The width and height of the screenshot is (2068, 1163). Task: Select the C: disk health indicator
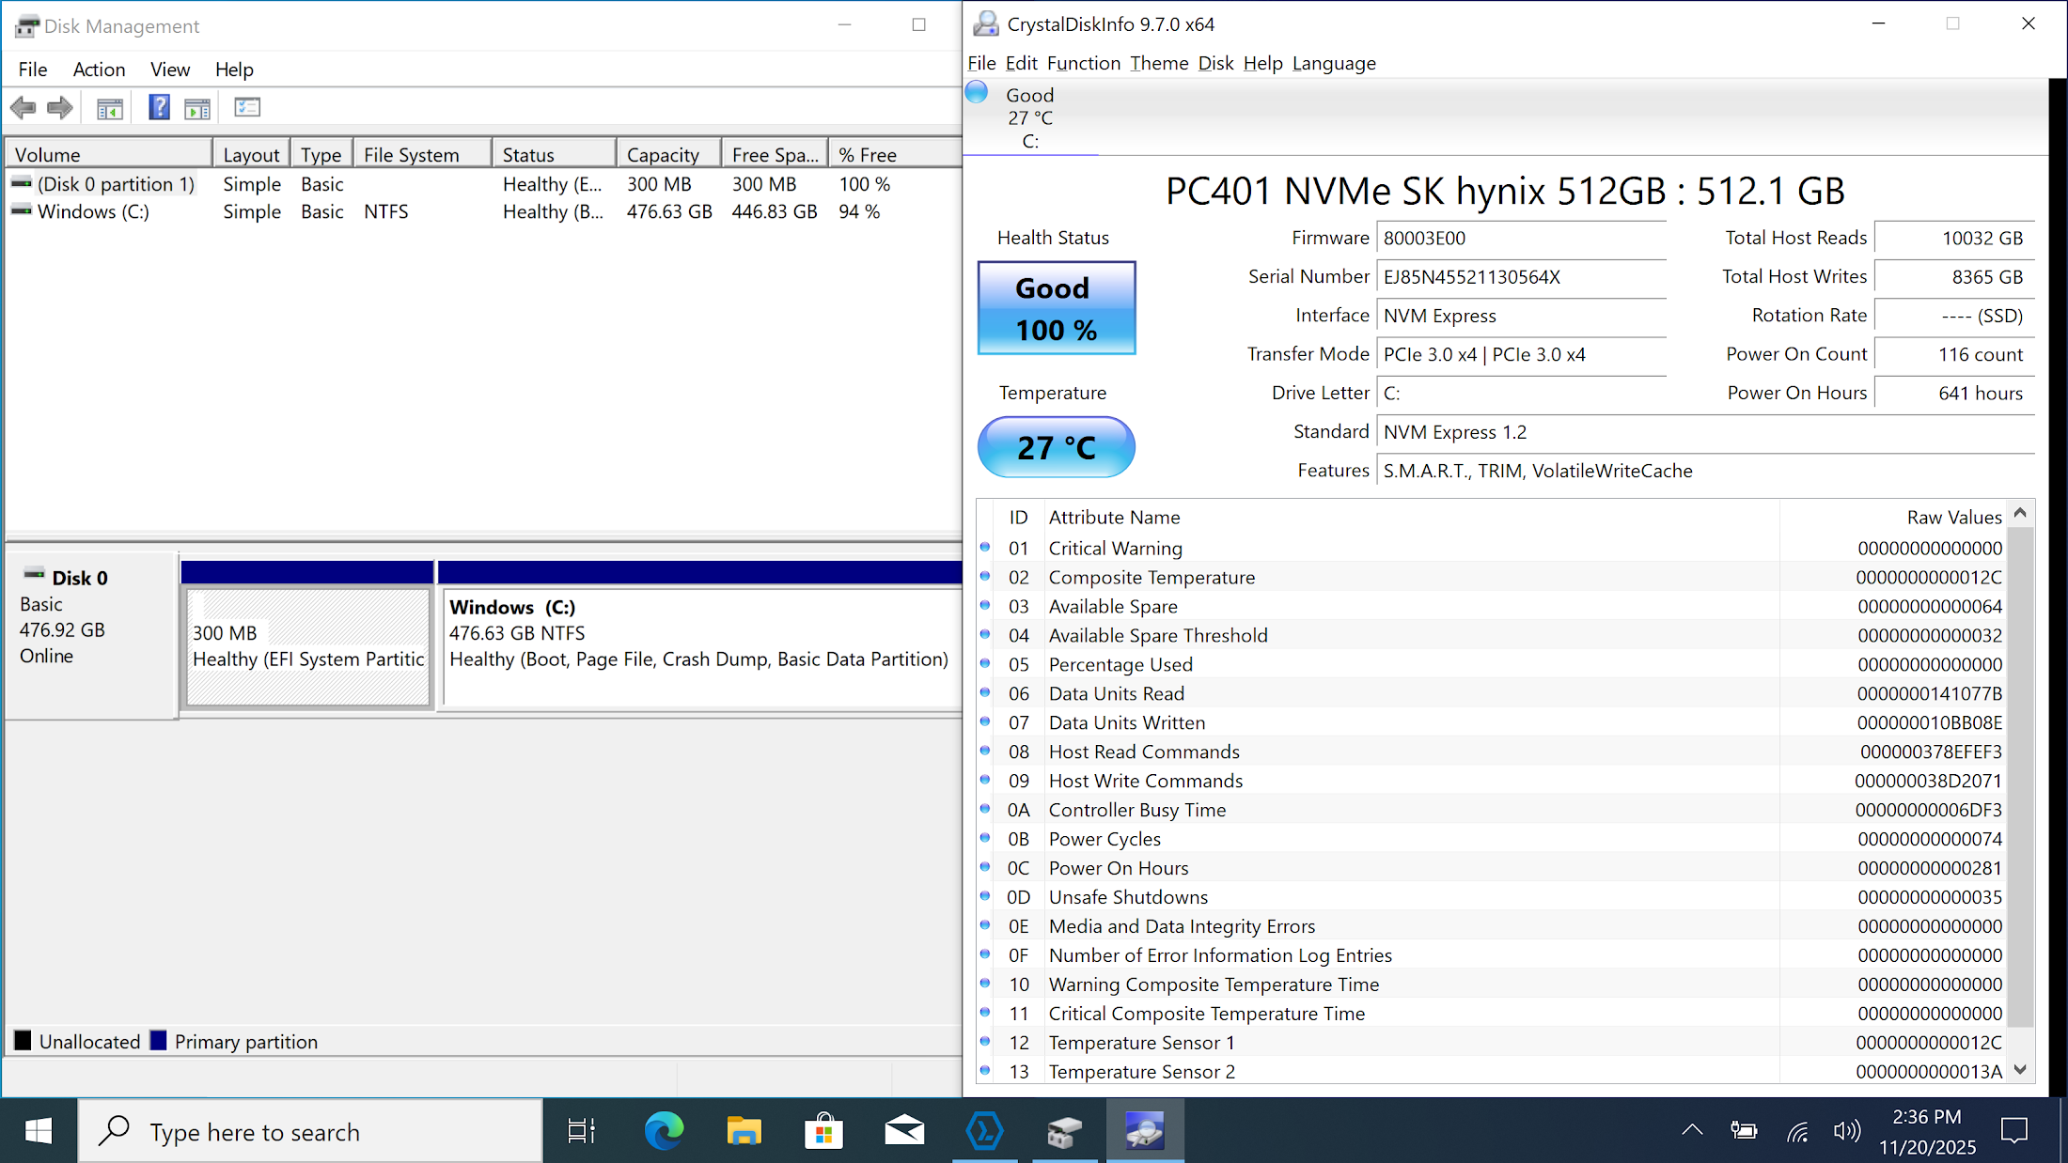tap(1030, 117)
